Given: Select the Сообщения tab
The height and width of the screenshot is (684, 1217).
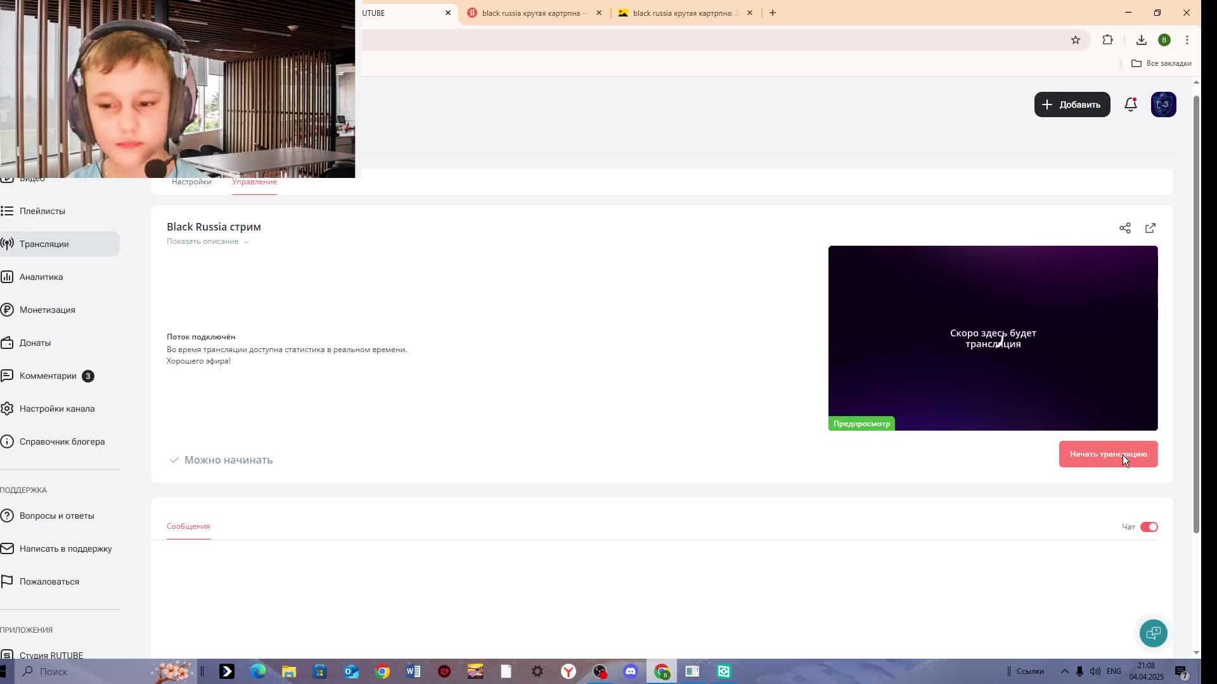Looking at the screenshot, I should pyautogui.click(x=188, y=526).
